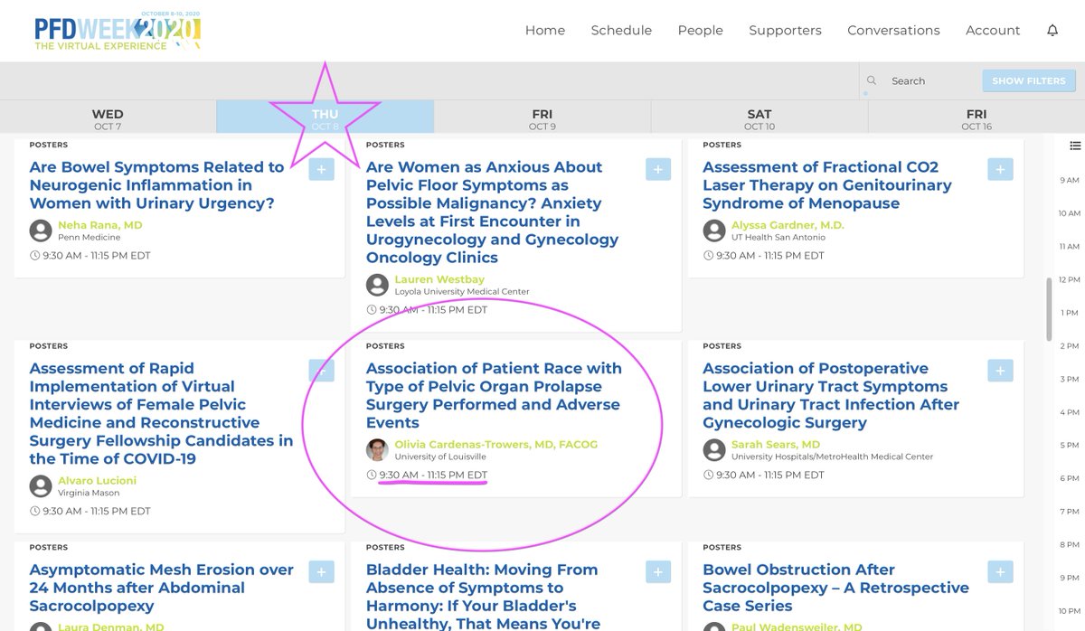Open the Conversations page

pos(893,30)
